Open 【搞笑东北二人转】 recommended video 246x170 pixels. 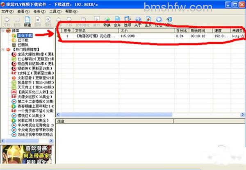pos(36,92)
